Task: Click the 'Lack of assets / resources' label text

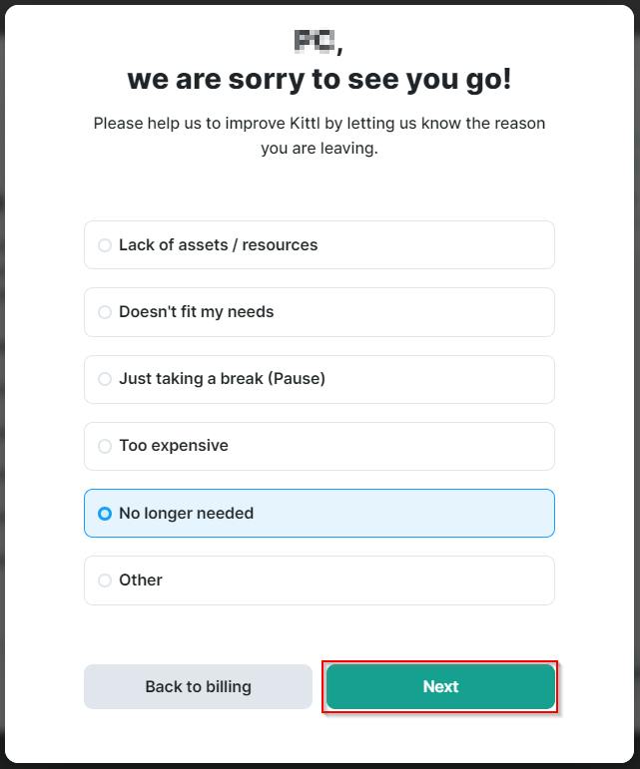Action: 218,245
